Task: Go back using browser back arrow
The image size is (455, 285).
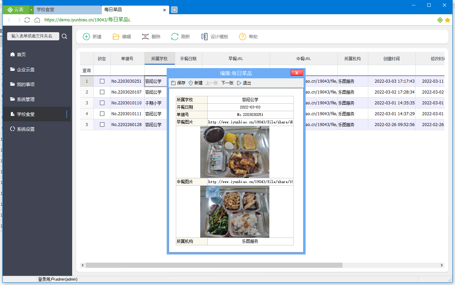Action: tap(9, 20)
